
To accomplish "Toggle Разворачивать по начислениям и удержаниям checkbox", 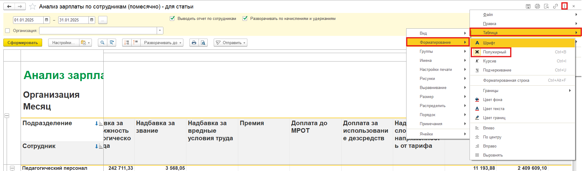I will point(245,18).
